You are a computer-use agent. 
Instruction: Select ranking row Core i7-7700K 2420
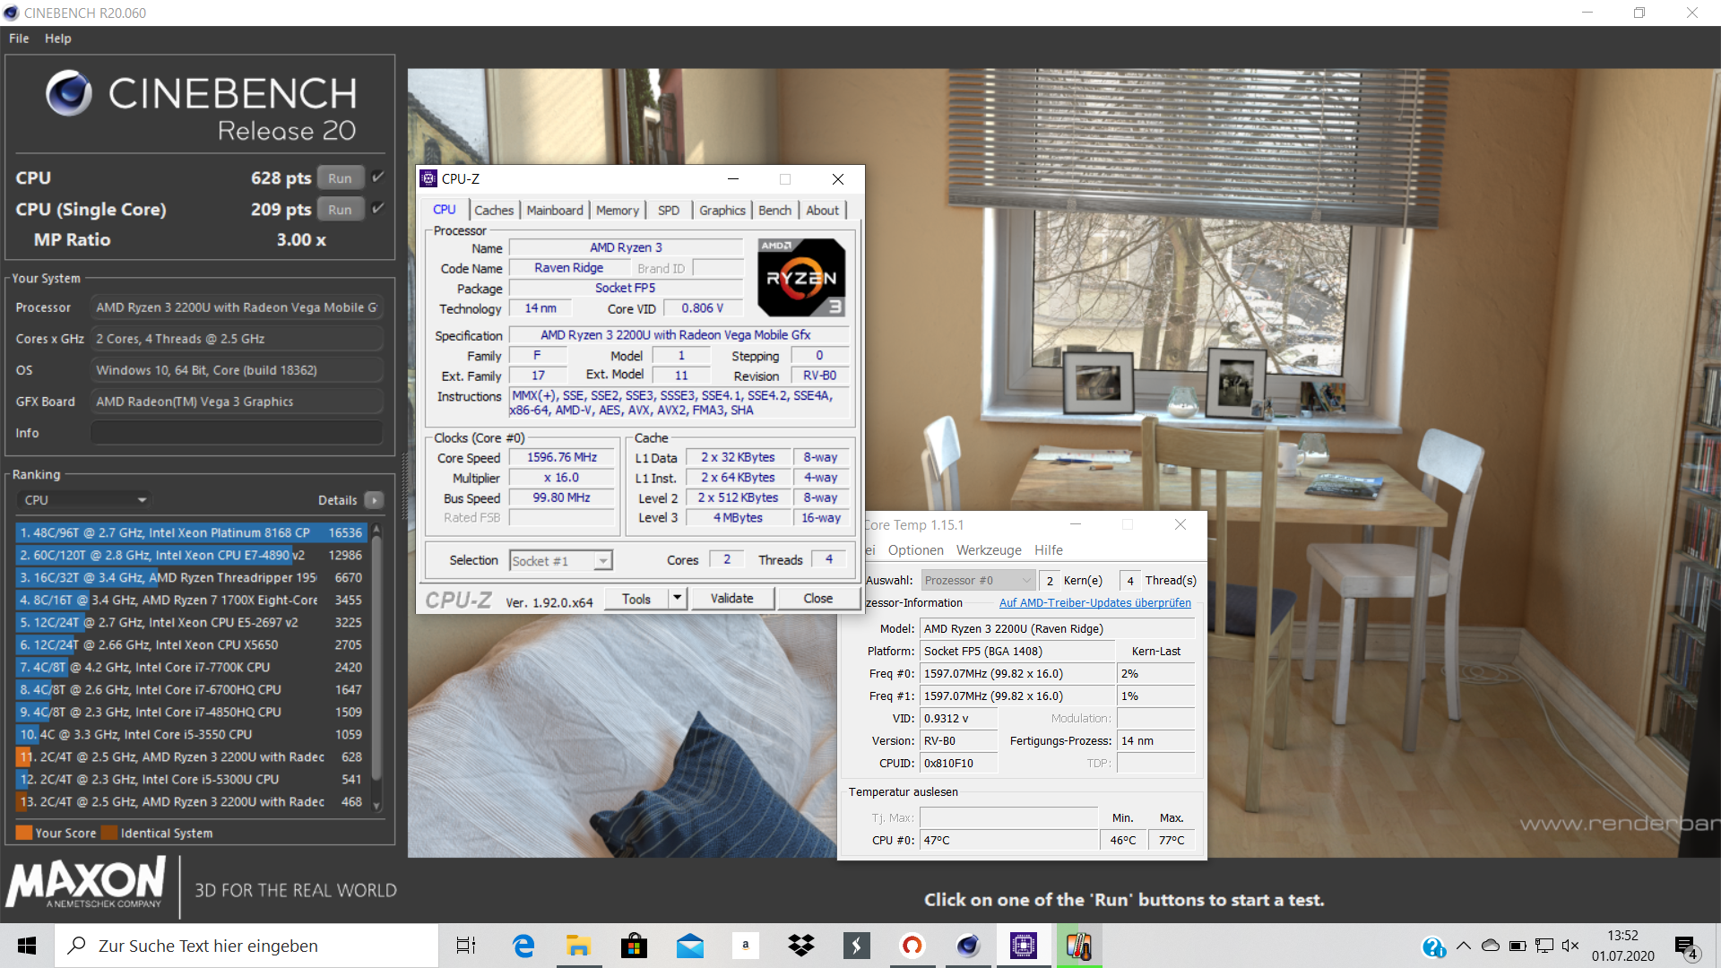[x=192, y=667]
